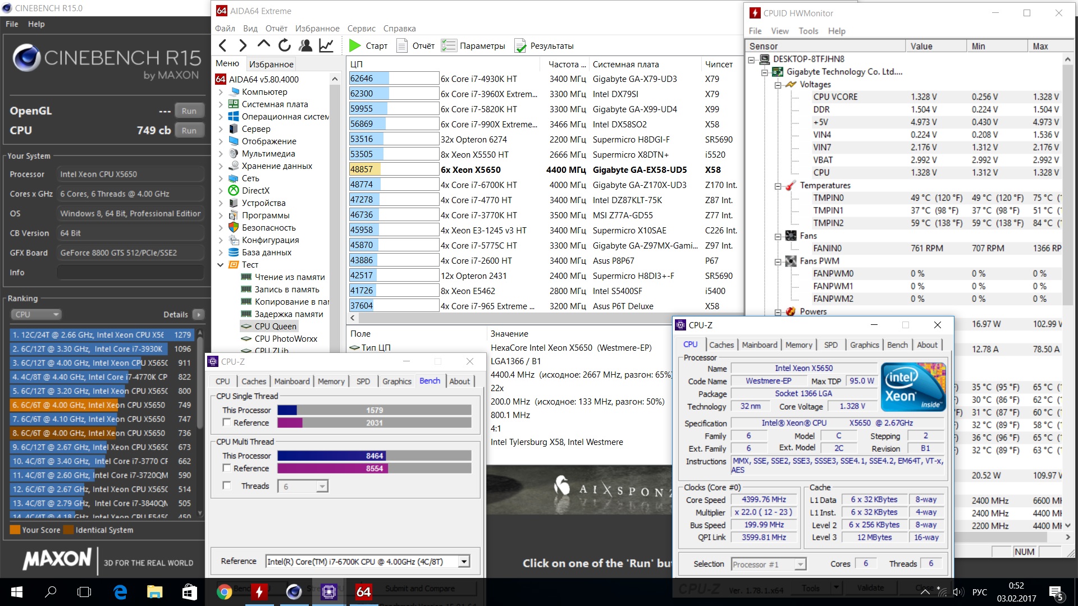Click AIDA64 user profile icon in toolbar
The image size is (1078, 606).
[305, 45]
